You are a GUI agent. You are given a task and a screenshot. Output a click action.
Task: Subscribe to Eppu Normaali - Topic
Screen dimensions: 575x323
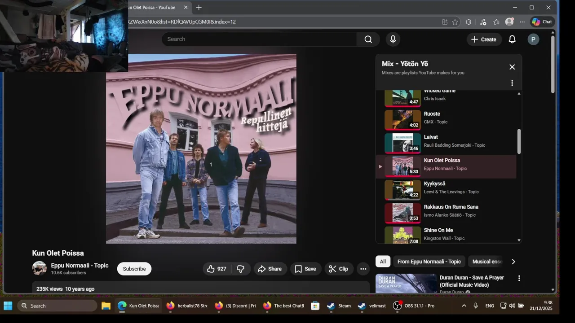pos(134,269)
